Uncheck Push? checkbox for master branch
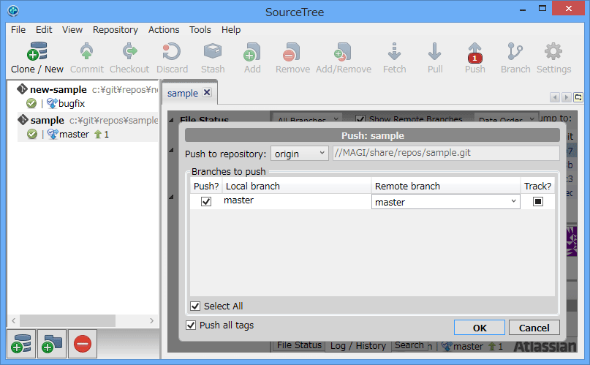Screen dimensions: 590x365 click(206, 201)
